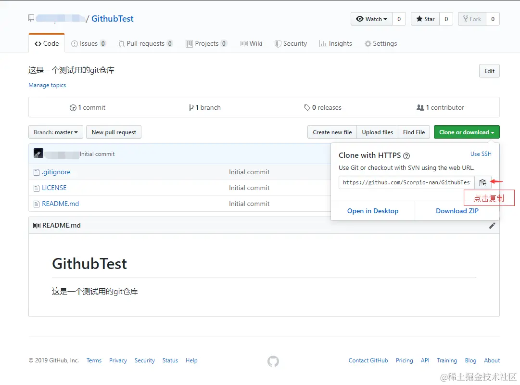520x385 pixels.
Task: Click Download ZIP
Action: pyautogui.click(x=457, y=211)
